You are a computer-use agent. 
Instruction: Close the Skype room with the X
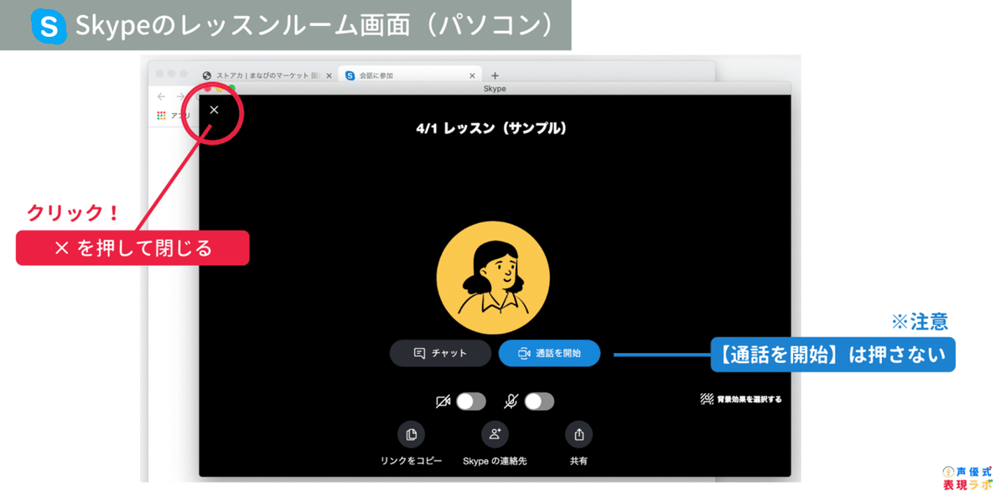tap(215, 109)
